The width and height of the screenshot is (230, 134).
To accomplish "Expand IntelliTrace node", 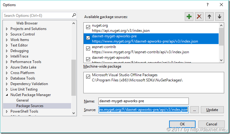I will pyautogui.click(x=7, y=56).
